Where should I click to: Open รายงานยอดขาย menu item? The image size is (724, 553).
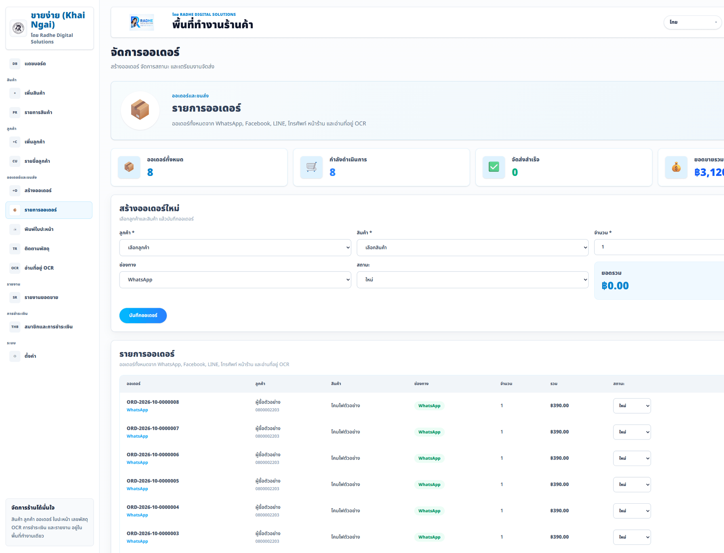[x=49, y=297]
